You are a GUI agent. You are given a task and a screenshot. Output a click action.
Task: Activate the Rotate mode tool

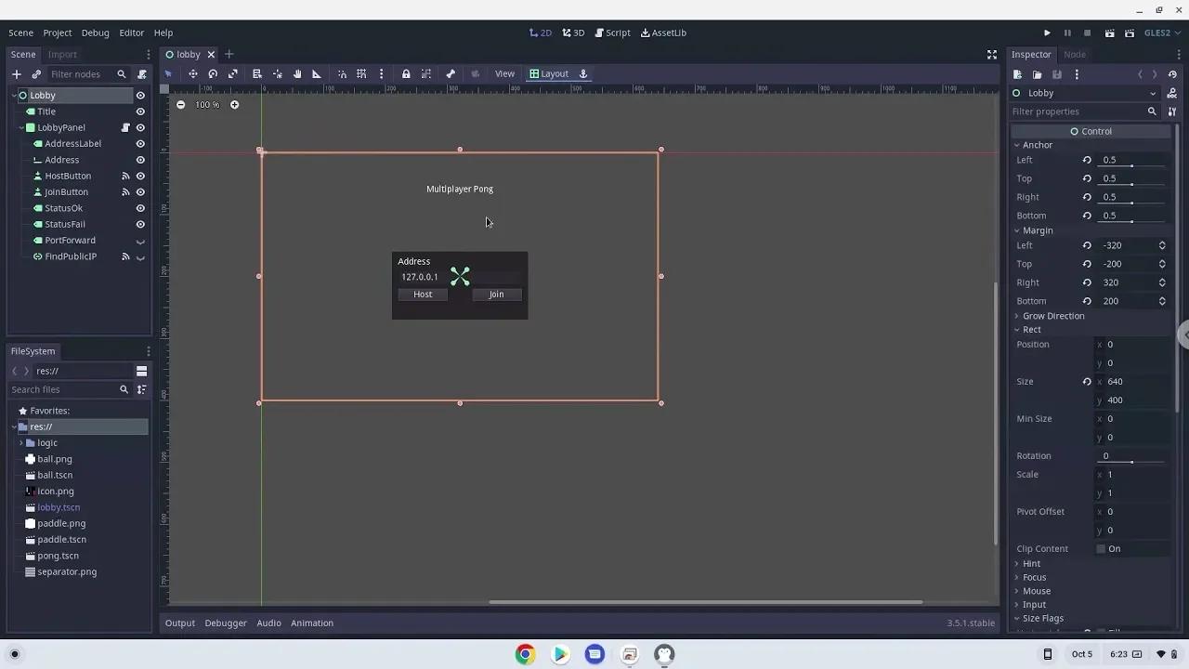(212, 73)
